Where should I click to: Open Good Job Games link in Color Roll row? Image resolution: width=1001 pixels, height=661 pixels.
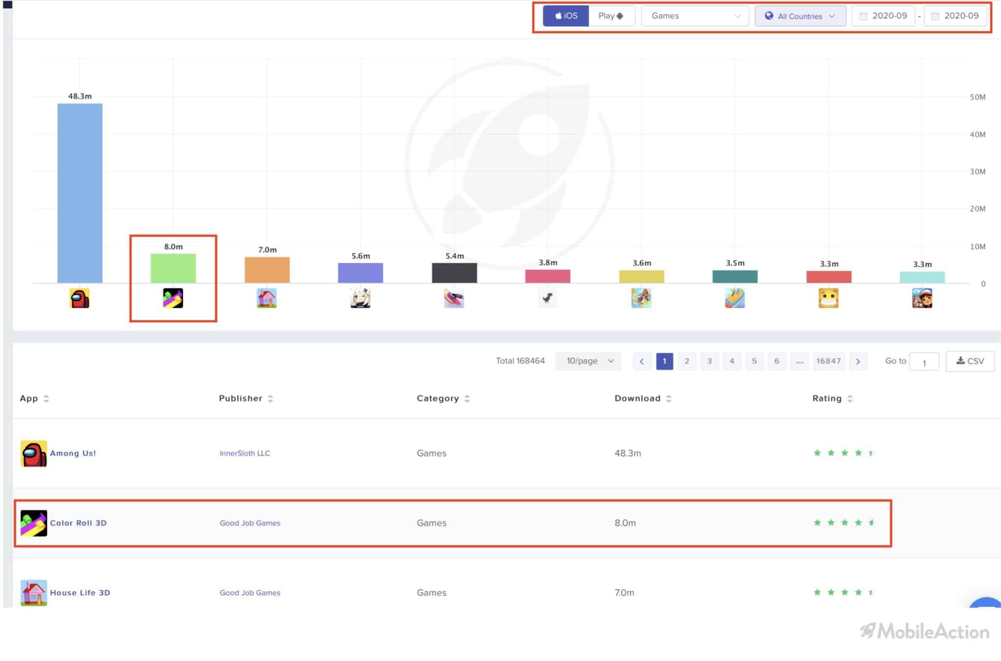pyautogui.click(x=250, y=523)
